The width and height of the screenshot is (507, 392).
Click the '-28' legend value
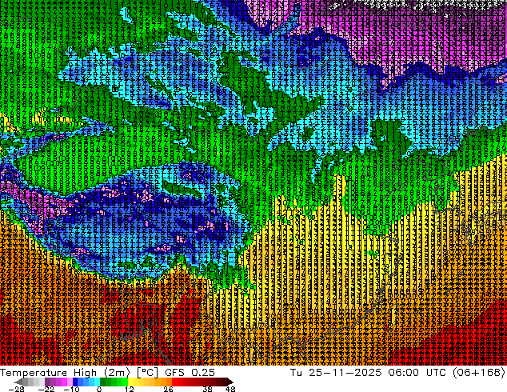click(16, 389)
